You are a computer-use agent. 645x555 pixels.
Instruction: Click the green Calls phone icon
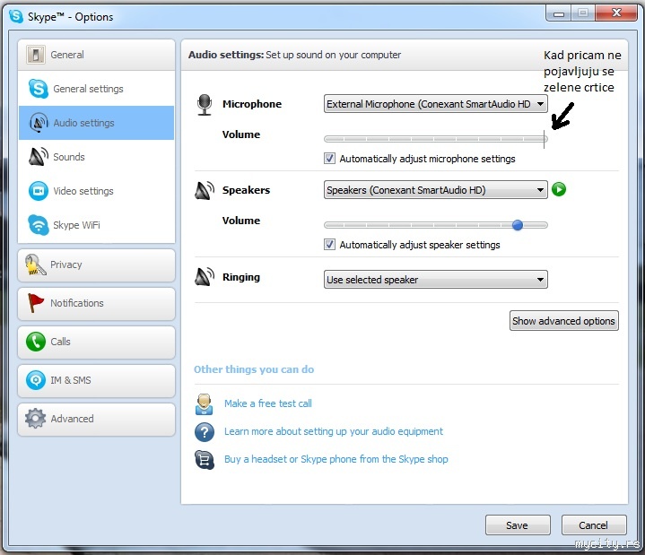pyautogui.click(x=36, y=342)
